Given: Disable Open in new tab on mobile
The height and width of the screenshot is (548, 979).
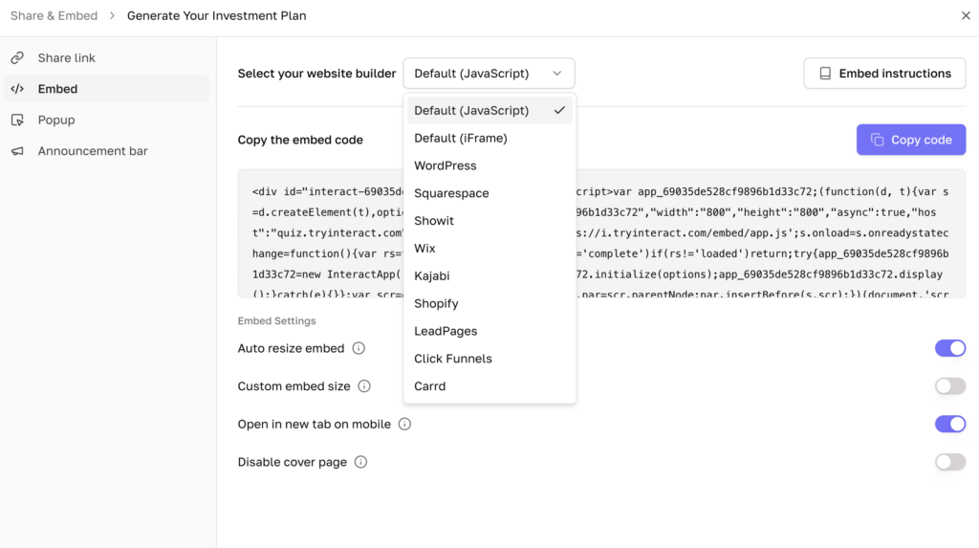Looking at the screenshot, I should pos(949,425).
